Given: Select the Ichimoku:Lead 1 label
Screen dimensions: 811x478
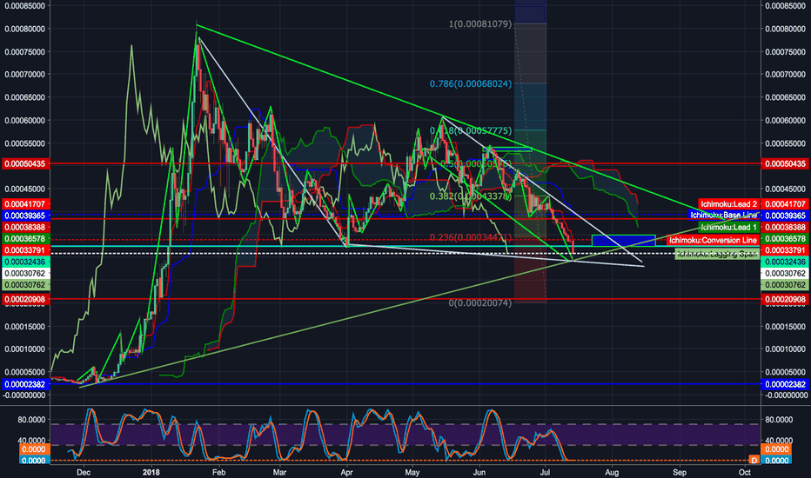Looking at the screenshot, I should (728, 227).
